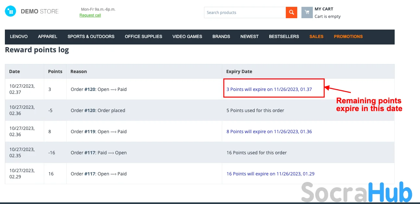Open the shopping cart icon
The height and width of the screenshot is (204, 420).
pos(307,12)
